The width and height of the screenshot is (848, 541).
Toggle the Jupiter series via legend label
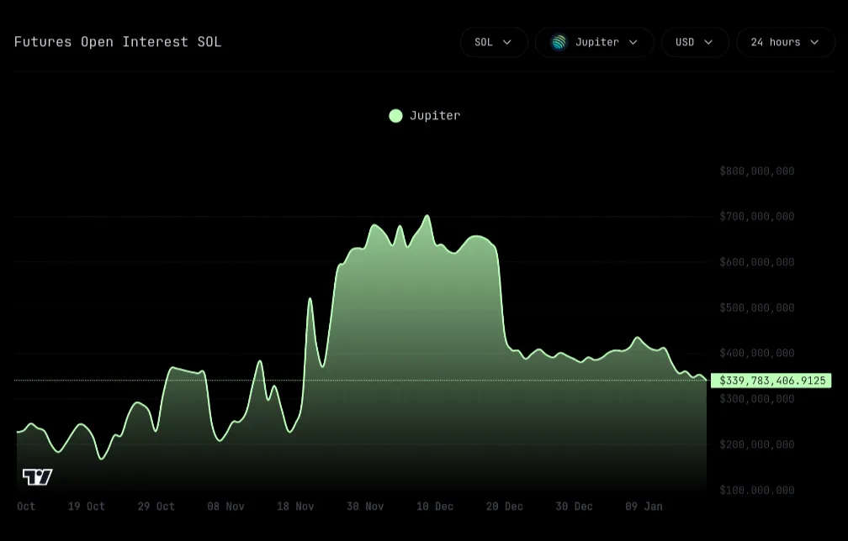pyautogui.click(x=435, y=116)
